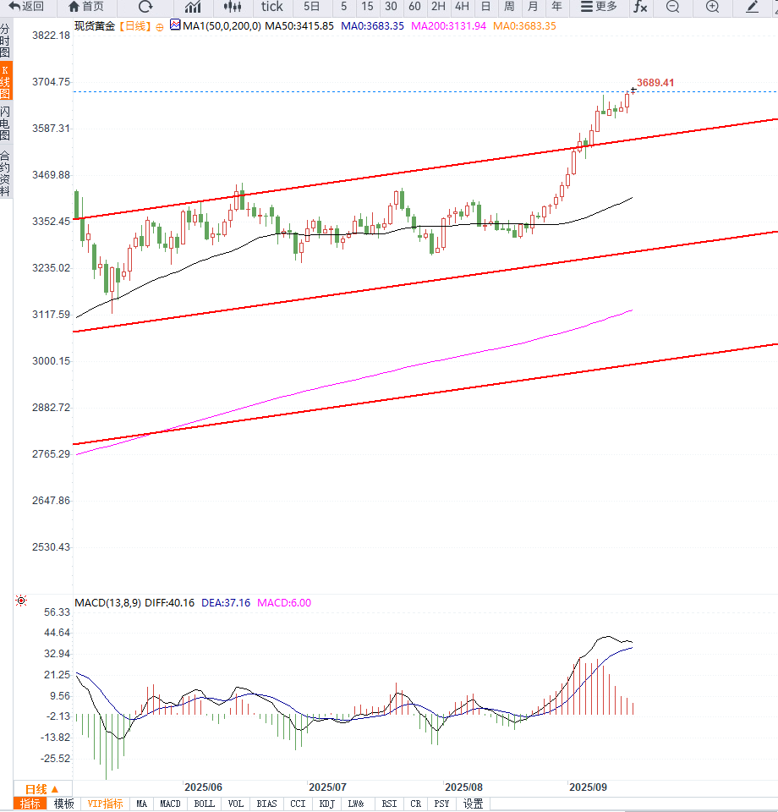Click the DEA:37.16 value label
Screen dimensions: 778x812
(x=226, y=603)
